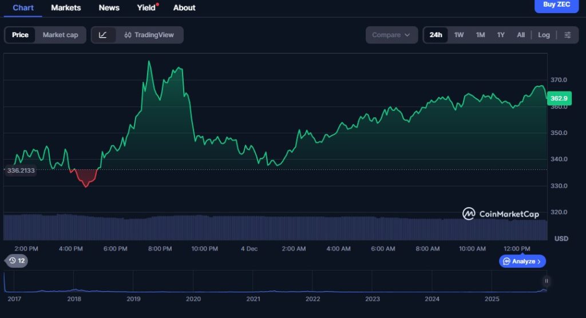586x318 pixels.
Task: Click the CoinMarketCap watermark logo
Action: [x=501, y=214]
